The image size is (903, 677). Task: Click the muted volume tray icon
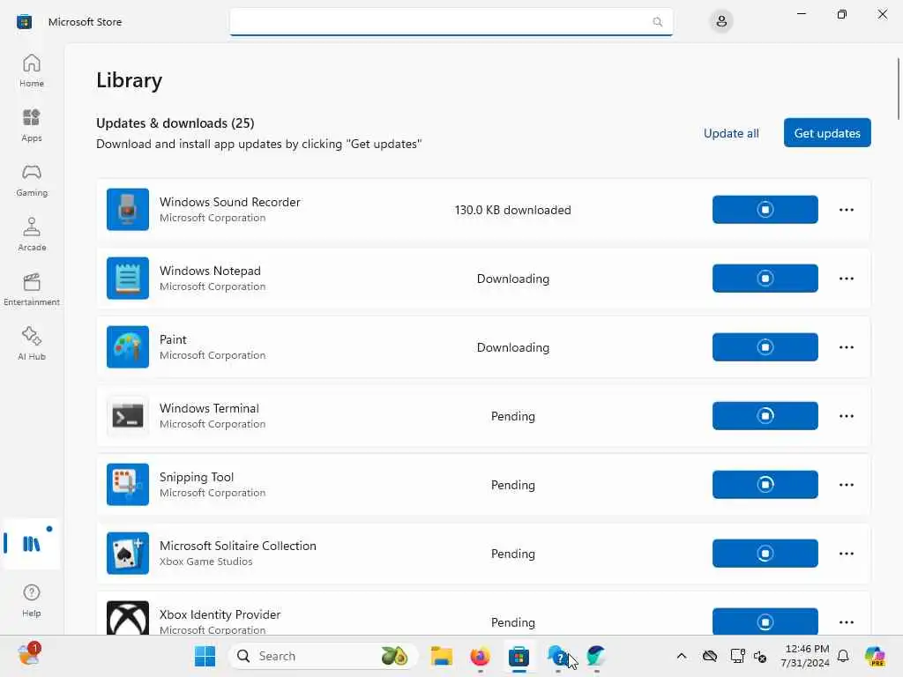click(760, 656)
